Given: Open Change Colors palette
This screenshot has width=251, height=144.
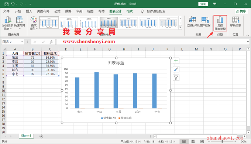Looking at the screenshot, I should point(34,23).
